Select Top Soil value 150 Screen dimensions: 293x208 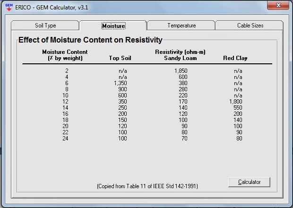pyautogui.click(x=122, y=120)
